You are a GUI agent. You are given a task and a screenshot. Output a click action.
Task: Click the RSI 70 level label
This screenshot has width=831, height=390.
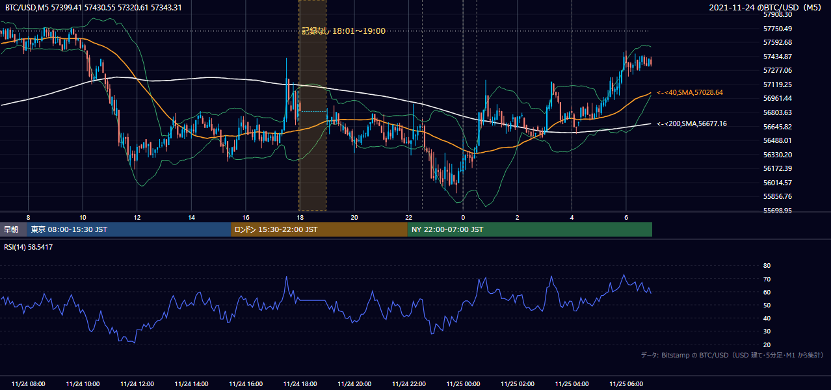pyautogui.click(x=767, y=279)
